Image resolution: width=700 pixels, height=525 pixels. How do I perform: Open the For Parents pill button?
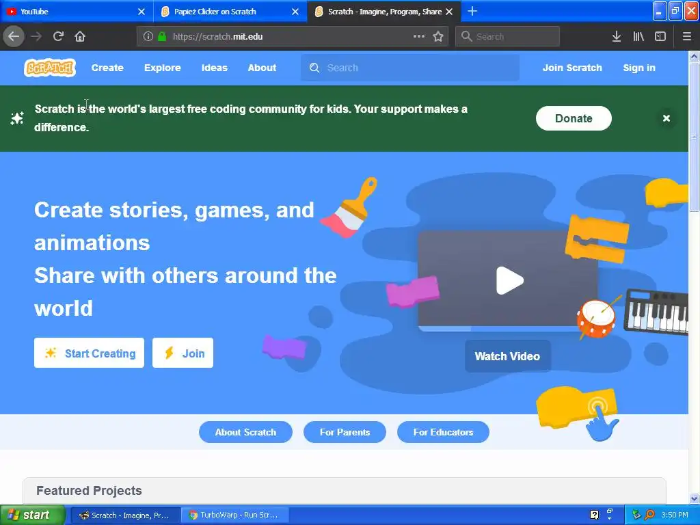[x=345, y=432]
